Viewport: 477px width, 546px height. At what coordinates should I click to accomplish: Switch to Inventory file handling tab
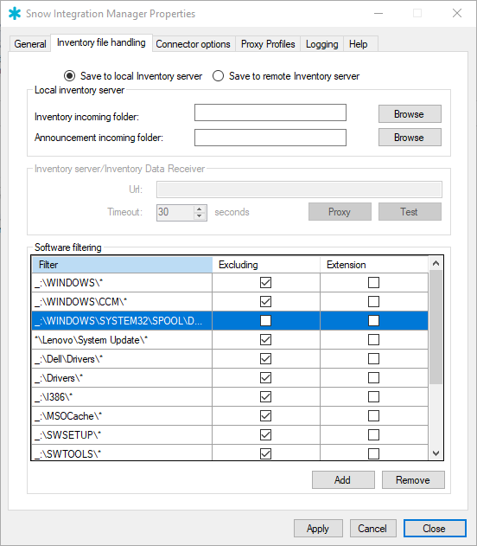(101, 42)
